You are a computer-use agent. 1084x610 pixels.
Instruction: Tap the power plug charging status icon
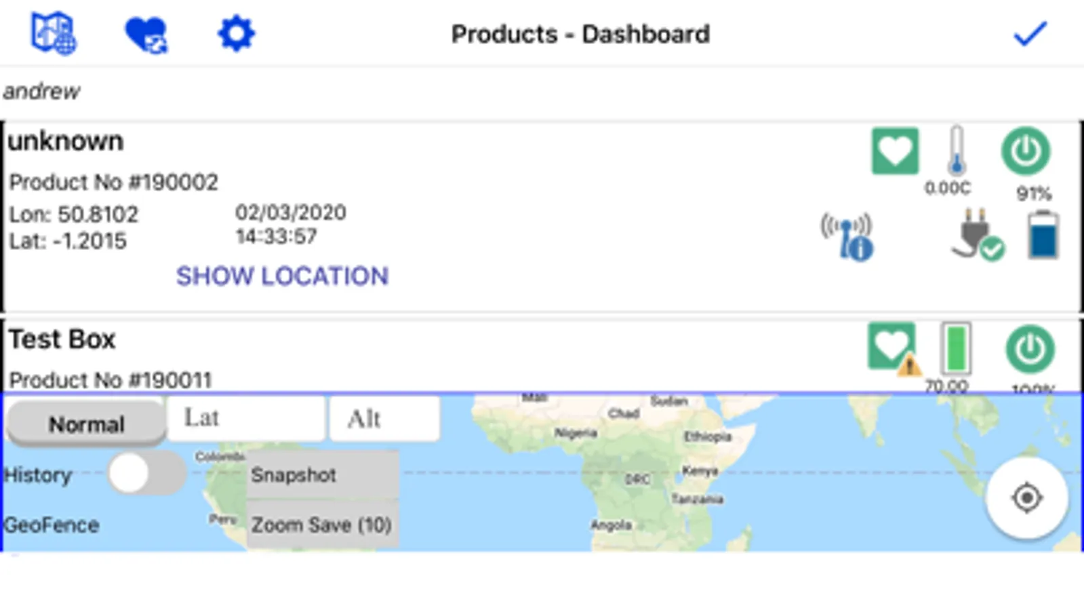[x=977, y=235]
